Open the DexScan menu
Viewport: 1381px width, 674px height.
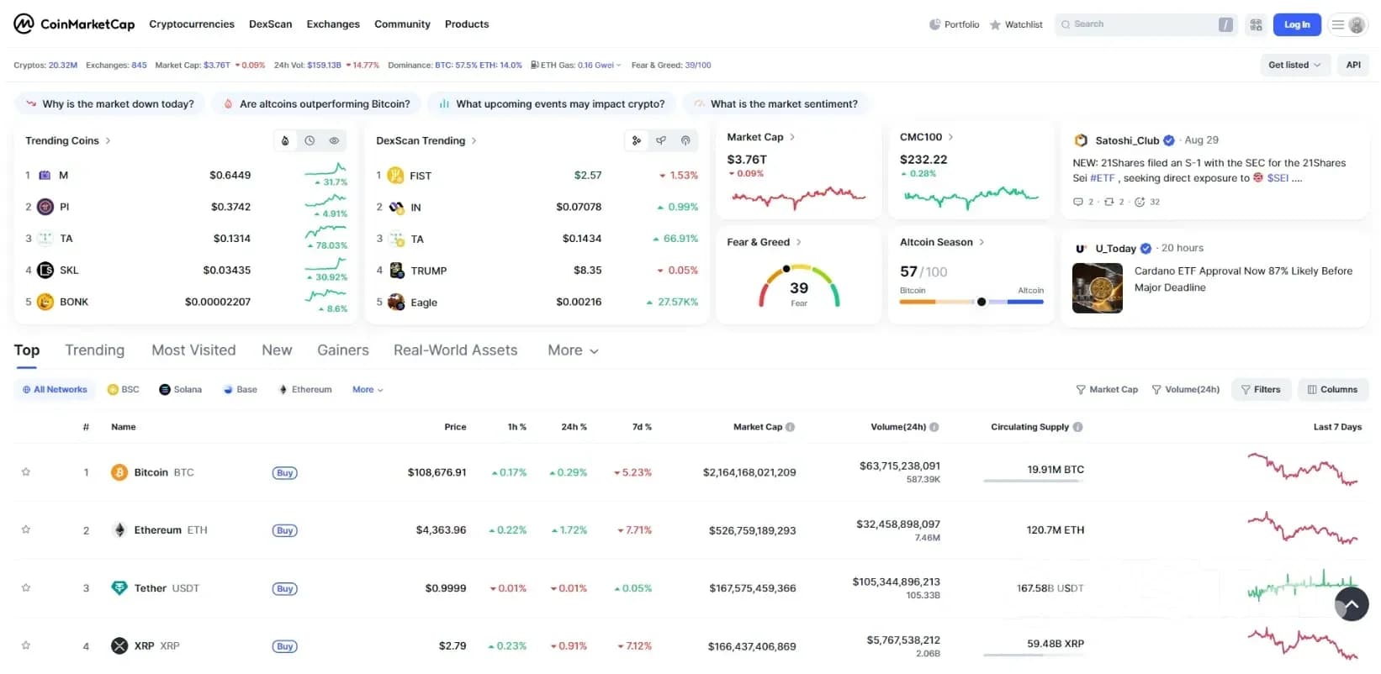click(271, 24)
